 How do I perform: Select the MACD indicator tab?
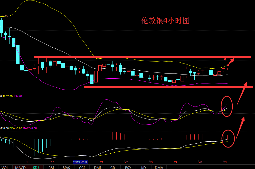tap(20, 167)
